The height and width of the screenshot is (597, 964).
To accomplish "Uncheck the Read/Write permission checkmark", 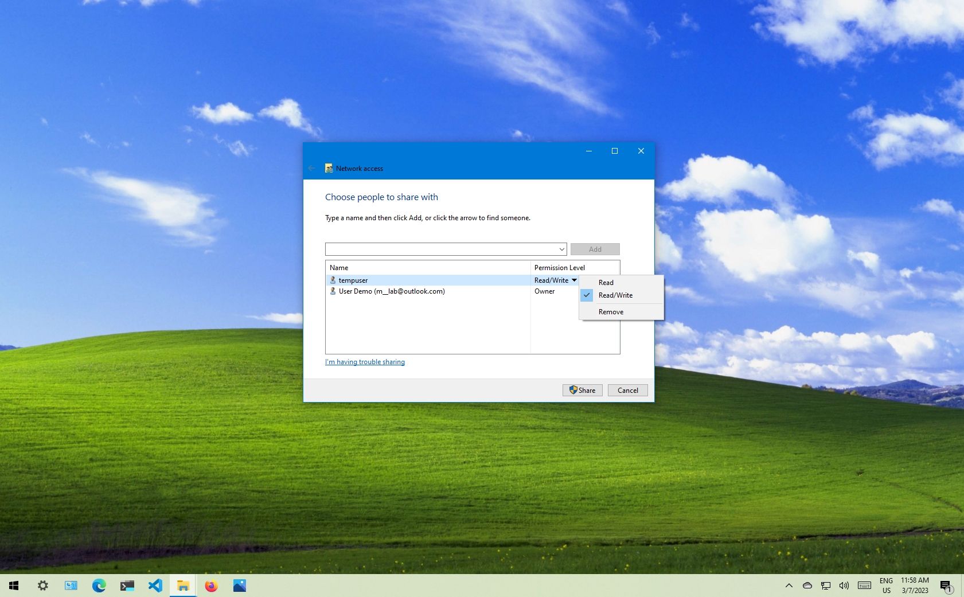I will [586, 295].
